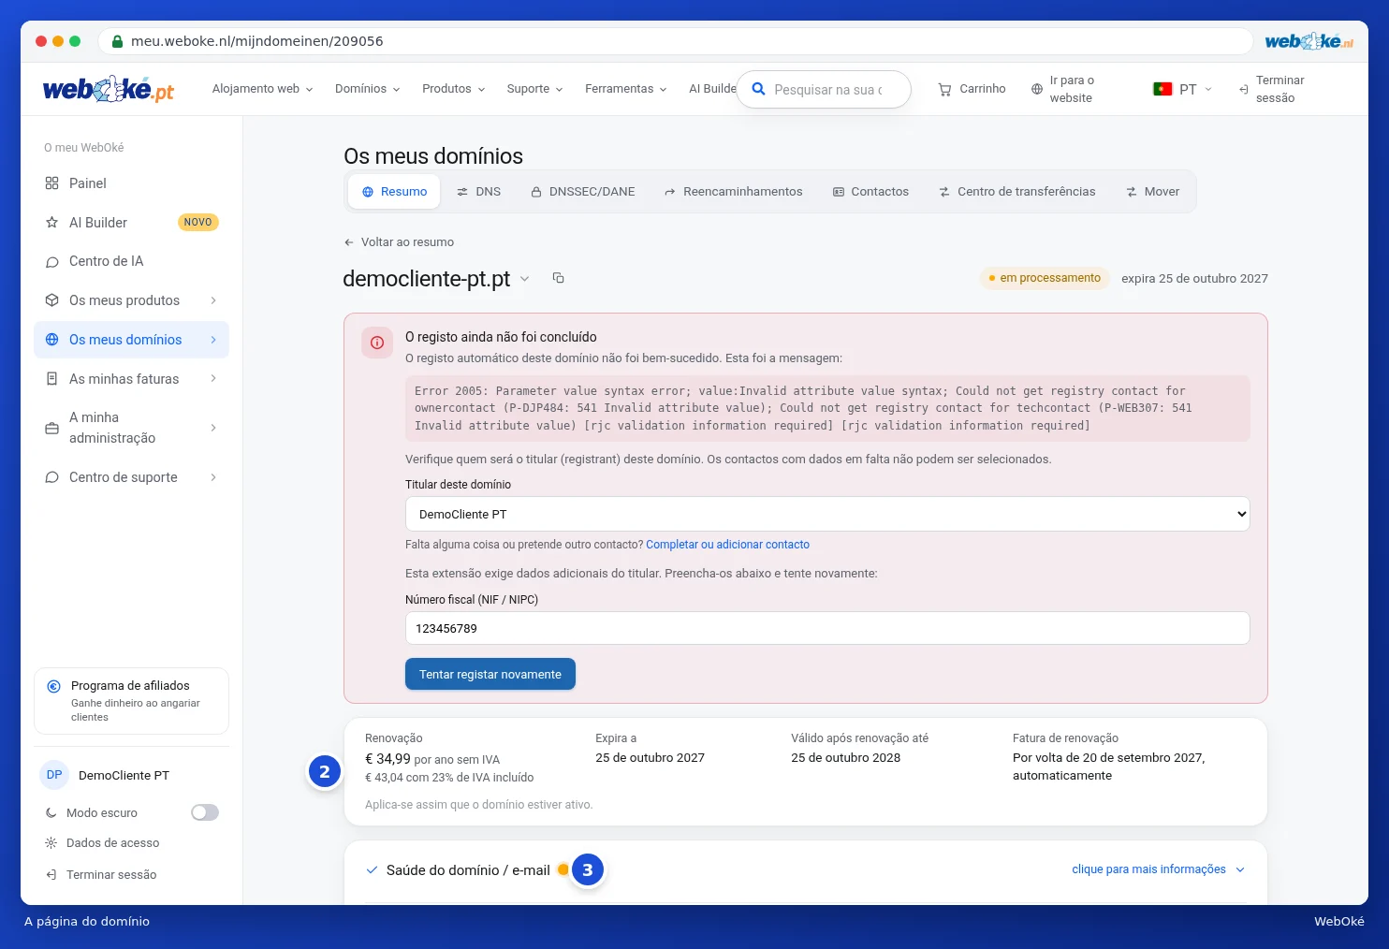Image resolution: width=1389 pixels, height=949 pixels.
Task: Expand Domínios dropdown menu
Action: [368, 89]
